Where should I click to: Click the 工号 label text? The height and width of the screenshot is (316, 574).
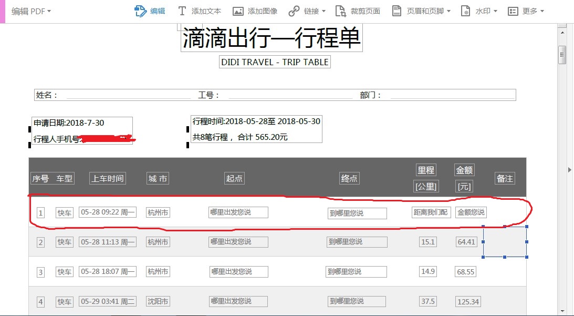pos(208,95)
